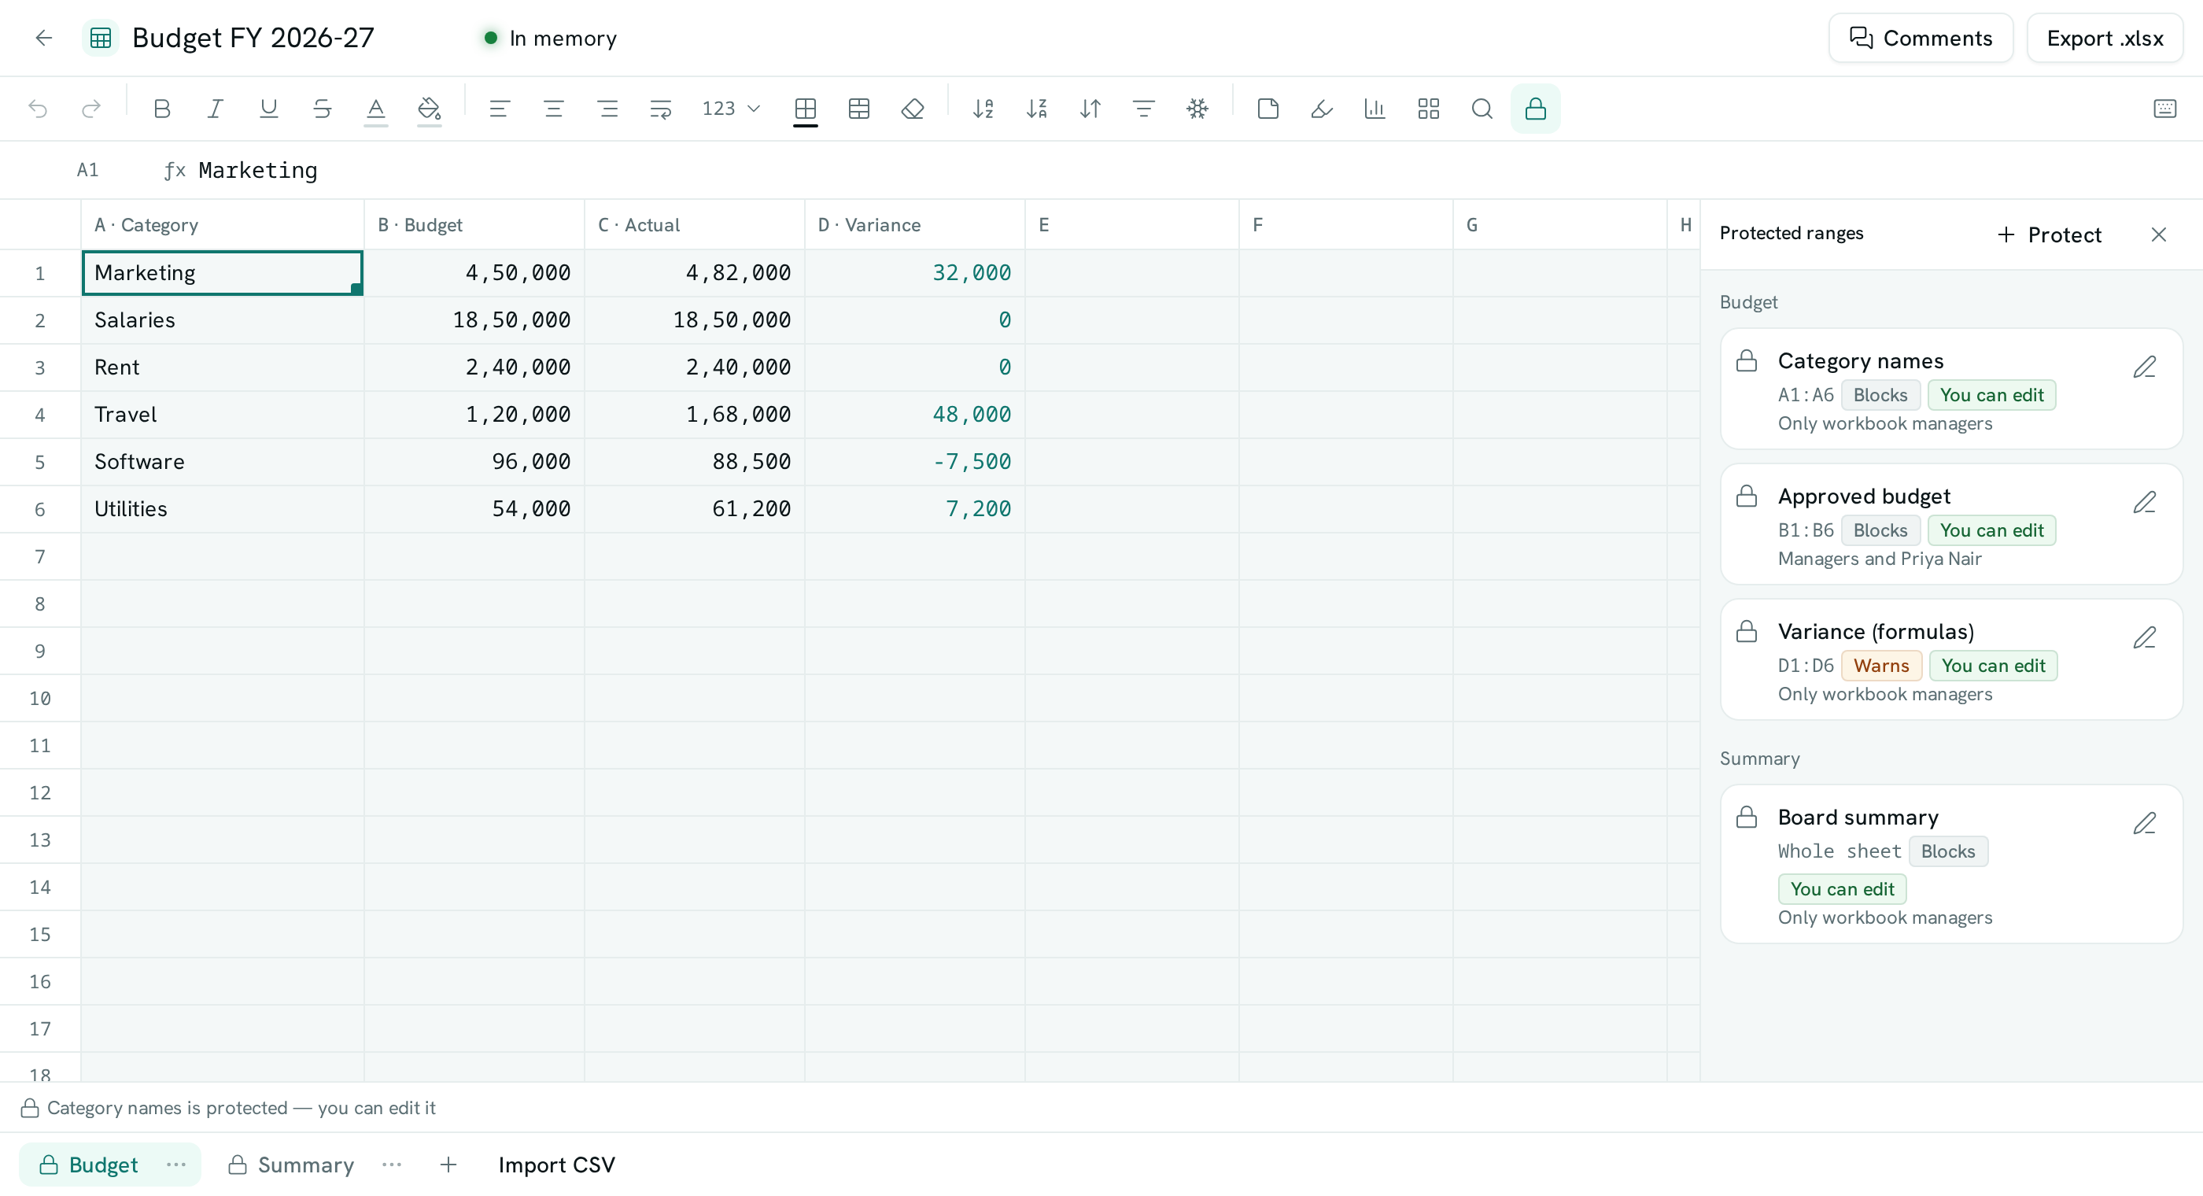Edit the Category names protected range

(2144, 367)
